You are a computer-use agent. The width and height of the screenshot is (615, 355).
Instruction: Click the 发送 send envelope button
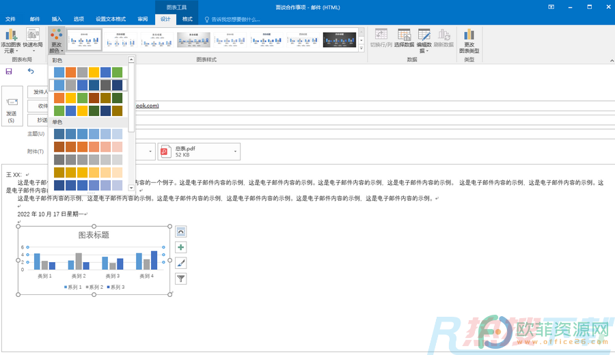[12, 106]
